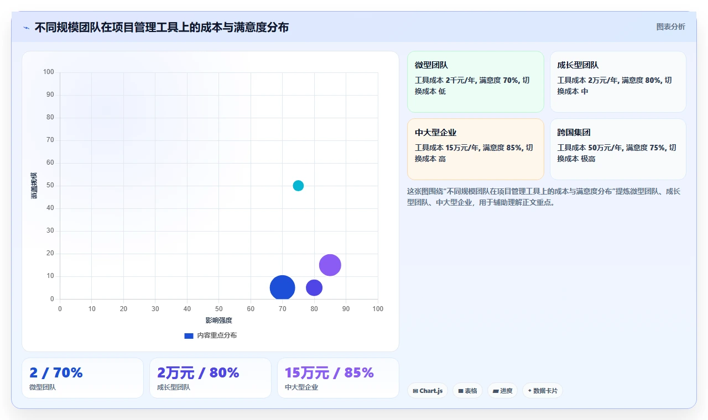Viewport: 708px width, 420px height.
Task: Click the x-axis tick value 50
Action: pos(219,309)
